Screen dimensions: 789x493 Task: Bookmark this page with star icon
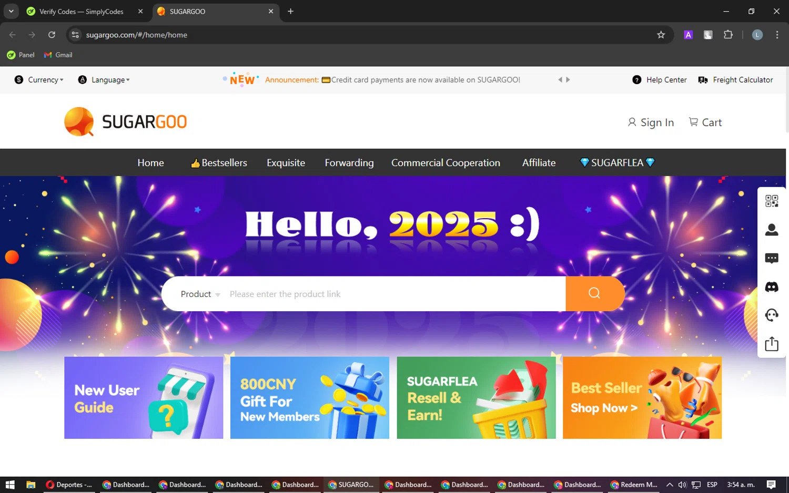click(x=661, y=35)
